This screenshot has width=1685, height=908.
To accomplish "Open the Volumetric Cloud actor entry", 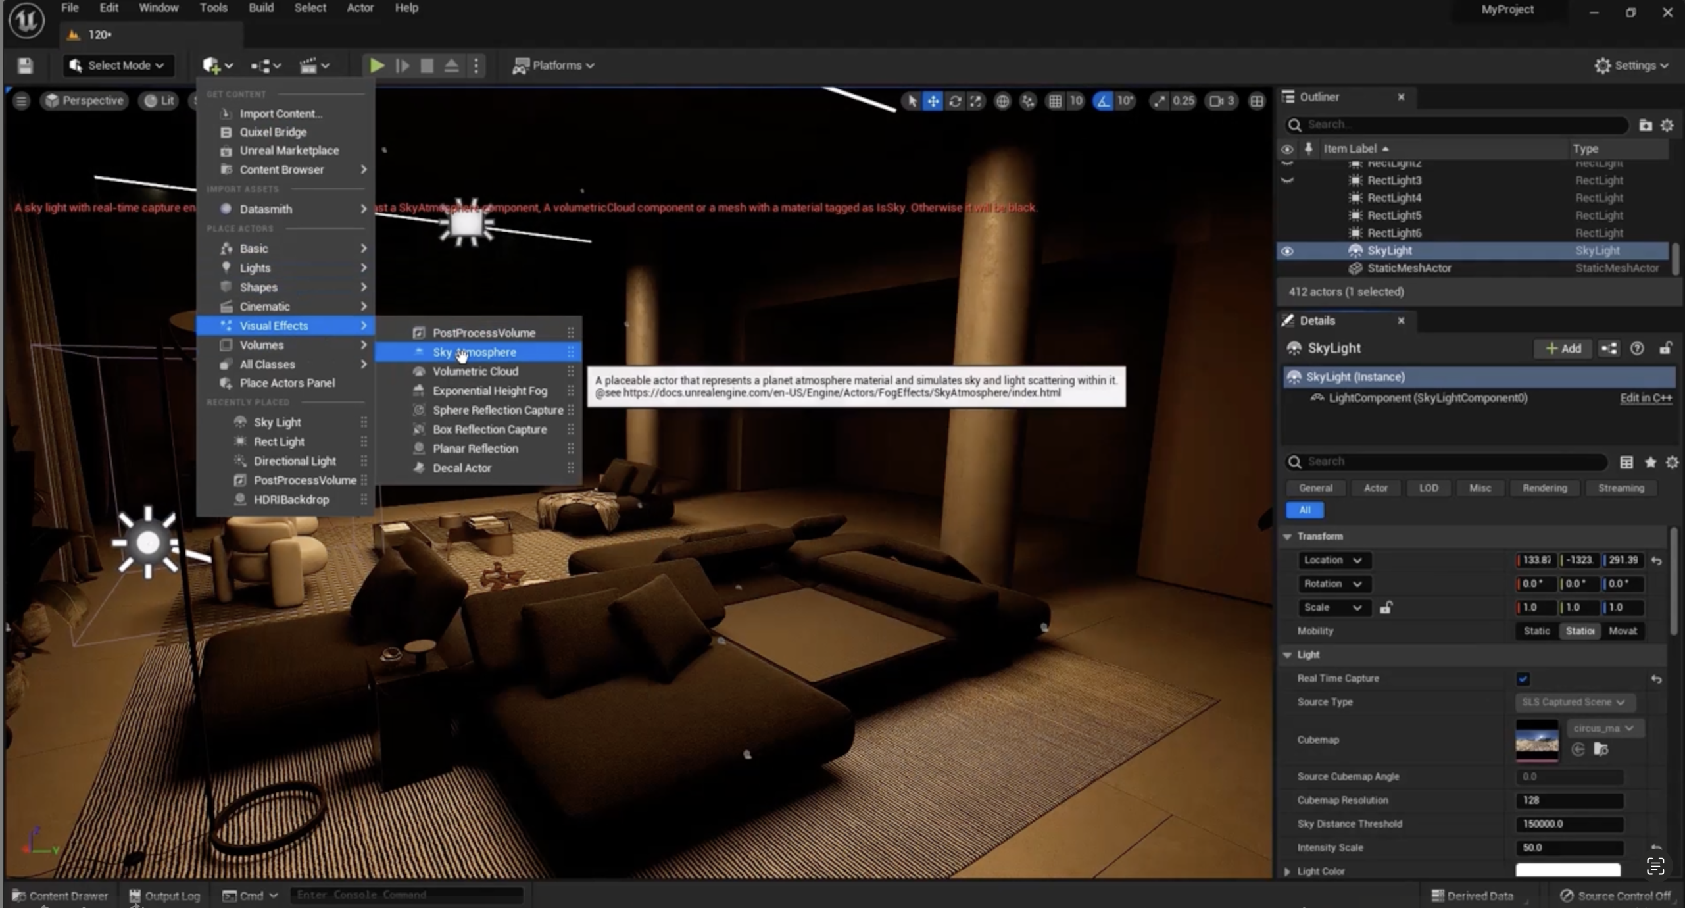I will tap(475, 371).
